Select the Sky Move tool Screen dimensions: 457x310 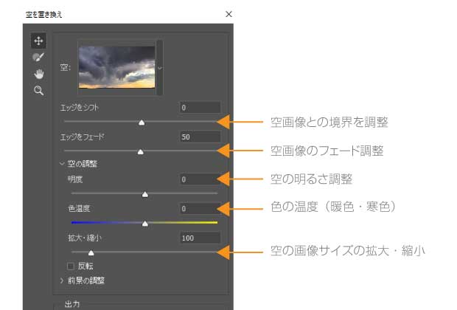click(x=38, y=41)
